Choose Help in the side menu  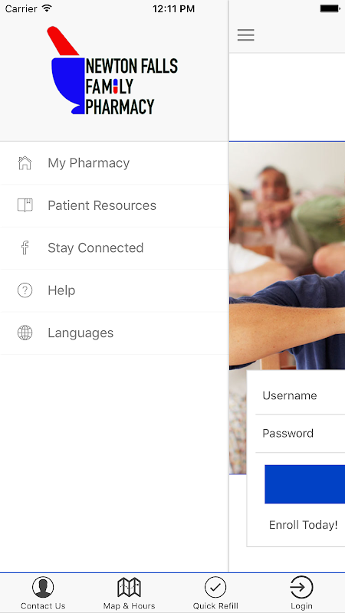click(x=114, y=290)
